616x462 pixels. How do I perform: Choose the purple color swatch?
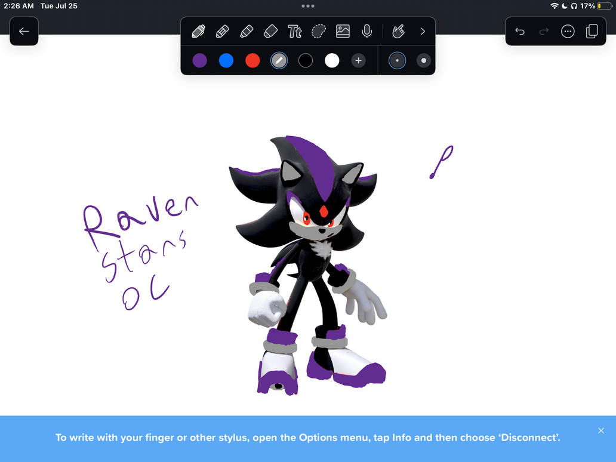pyautogui.click(x=199, y=60)
